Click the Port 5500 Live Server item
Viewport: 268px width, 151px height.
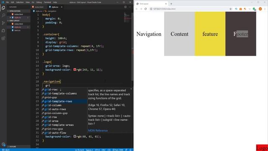[x=118, y=150]
